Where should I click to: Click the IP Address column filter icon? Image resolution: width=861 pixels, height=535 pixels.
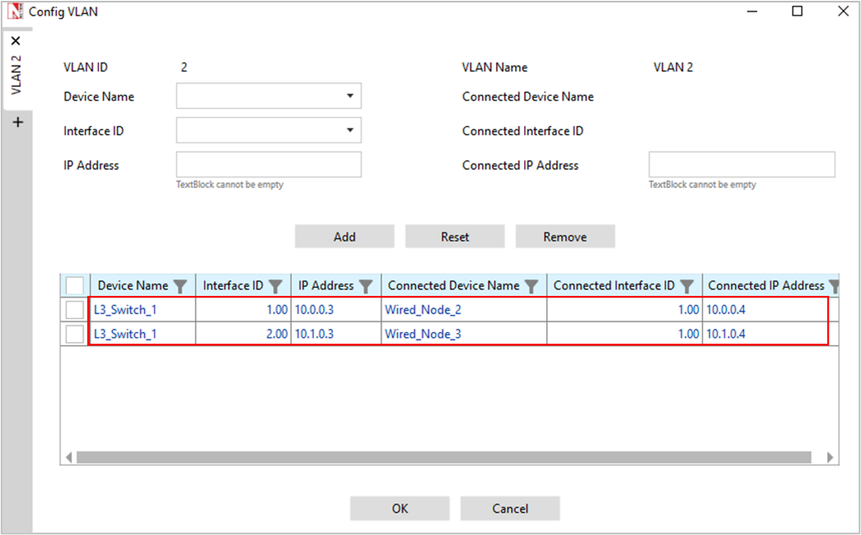click(366, 286)
